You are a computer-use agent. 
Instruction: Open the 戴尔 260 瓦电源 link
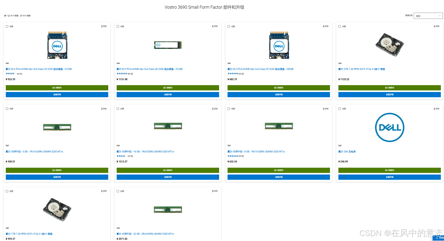click(x=347, y=152)
